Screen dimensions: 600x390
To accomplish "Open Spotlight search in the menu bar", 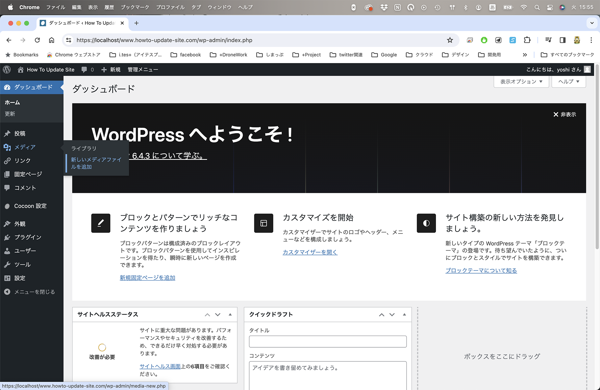I will 537,7.
